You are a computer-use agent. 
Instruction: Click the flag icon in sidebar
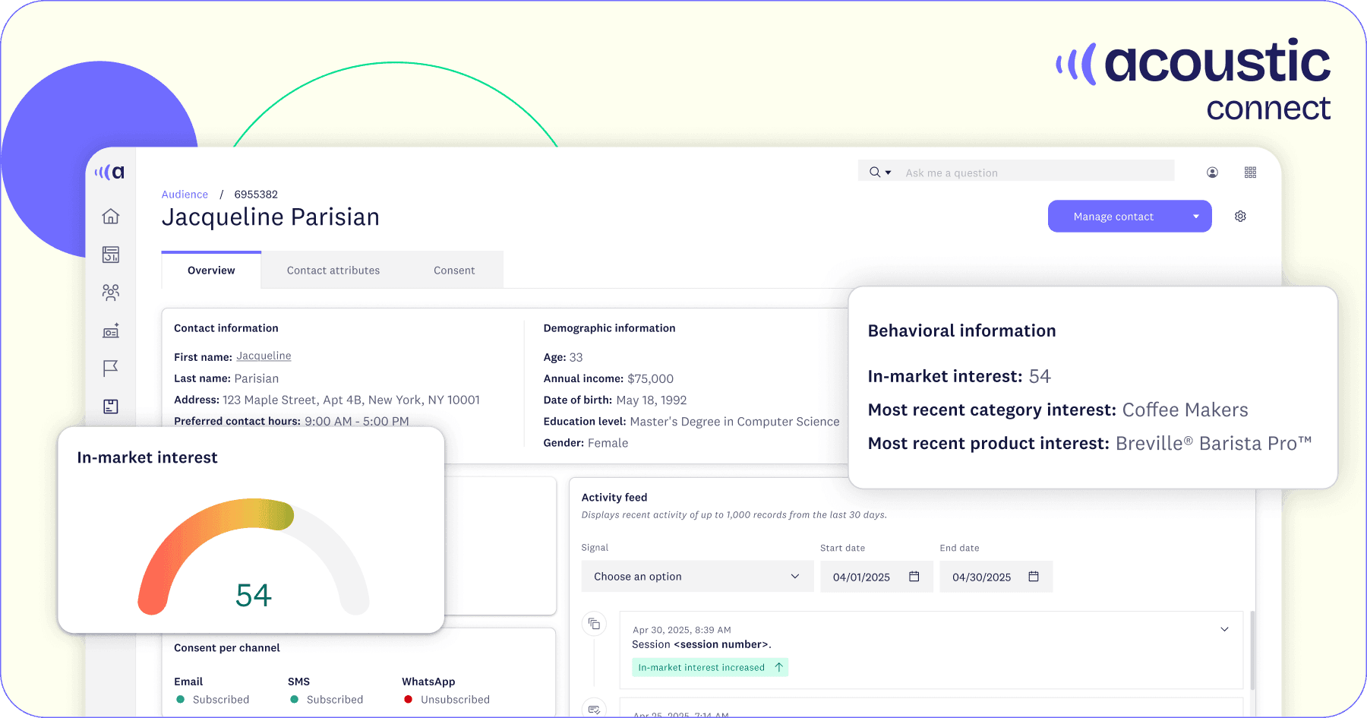pos(111,368)
